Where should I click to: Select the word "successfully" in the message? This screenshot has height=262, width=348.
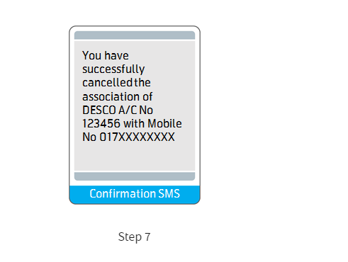pyautogui.click(x=113, y=69)
